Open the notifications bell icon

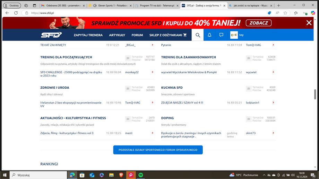(x=209, y=35)
